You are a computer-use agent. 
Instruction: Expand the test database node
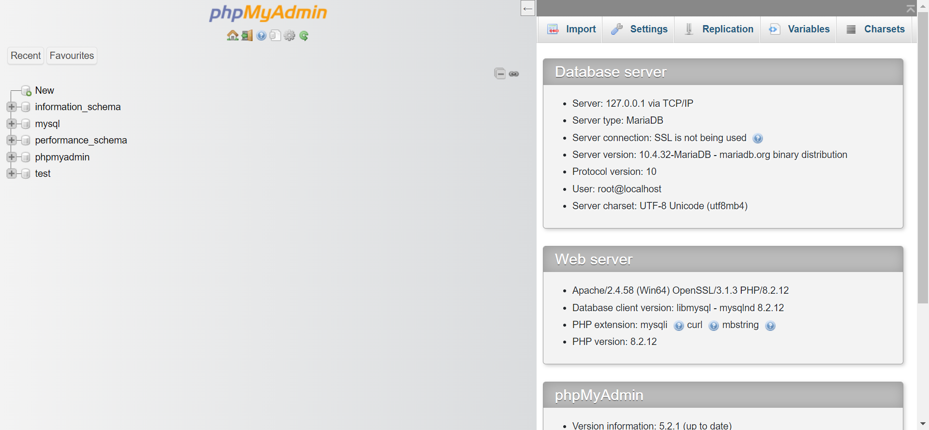[12, 173]
